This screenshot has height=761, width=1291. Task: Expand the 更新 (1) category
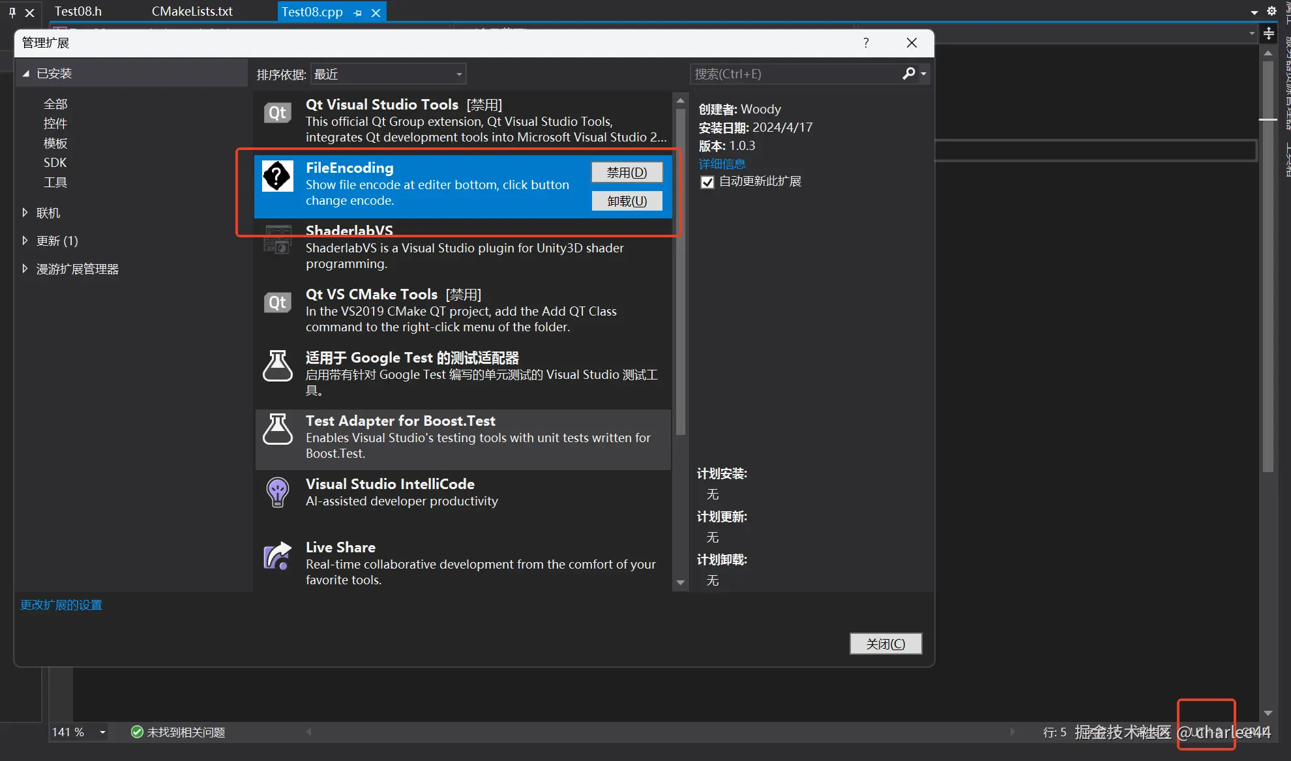tap(25, 241)
